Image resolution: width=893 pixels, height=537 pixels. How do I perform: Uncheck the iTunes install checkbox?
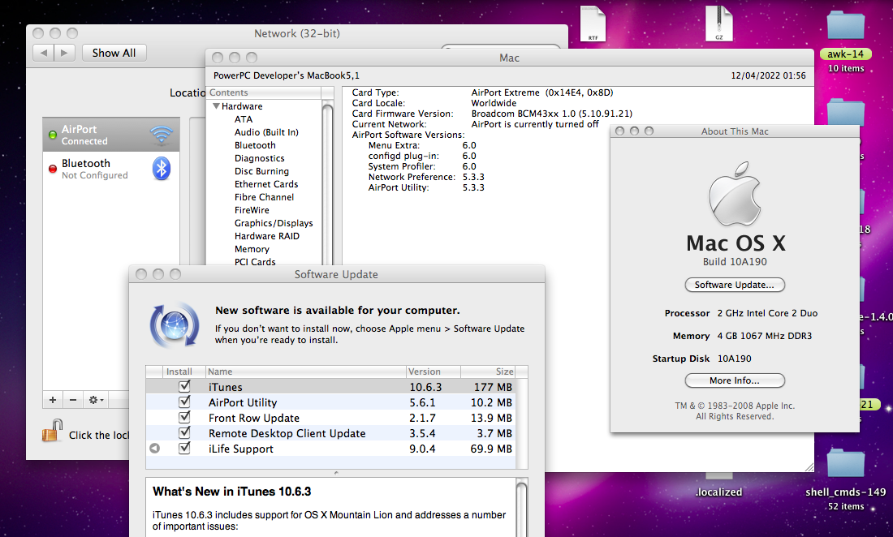(x=184, y=386)
